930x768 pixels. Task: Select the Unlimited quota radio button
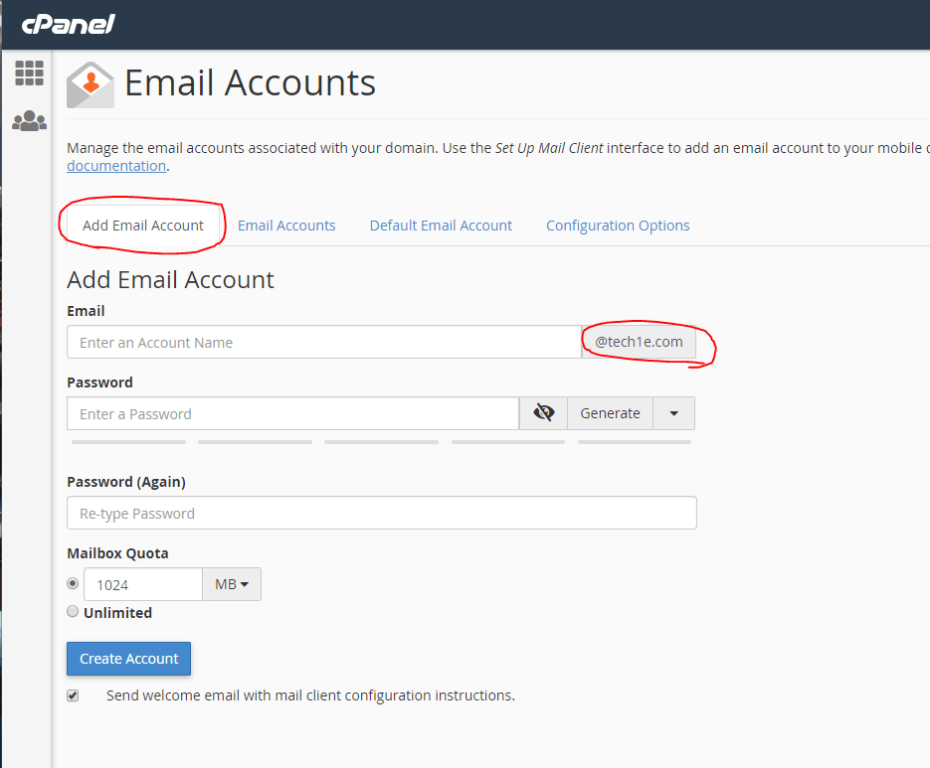click(73, 612)
